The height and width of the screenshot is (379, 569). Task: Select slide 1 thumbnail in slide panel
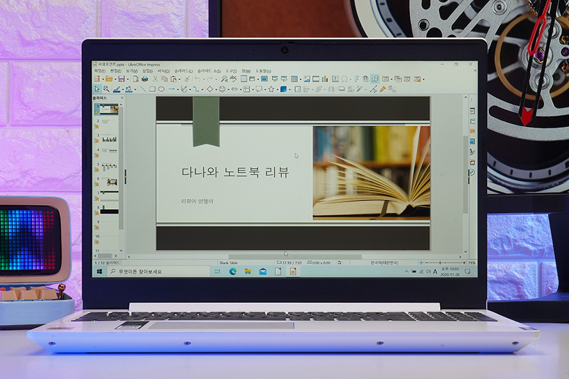109,108
